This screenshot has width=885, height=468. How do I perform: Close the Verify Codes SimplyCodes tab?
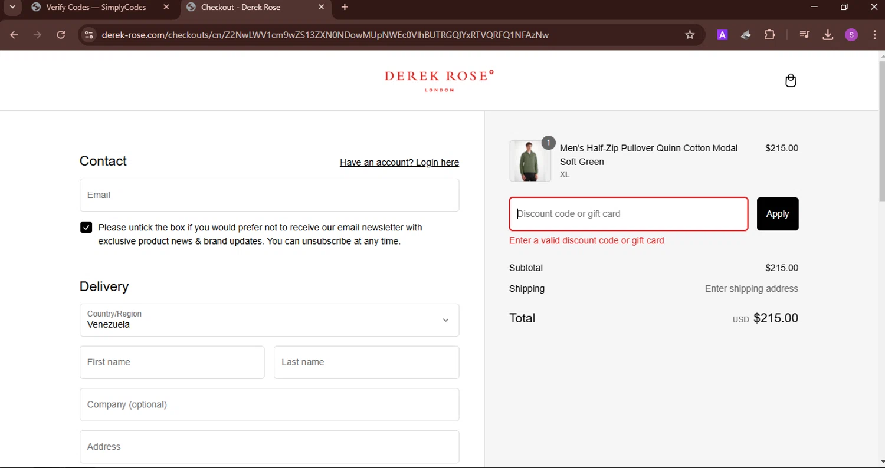coord(166,7)
